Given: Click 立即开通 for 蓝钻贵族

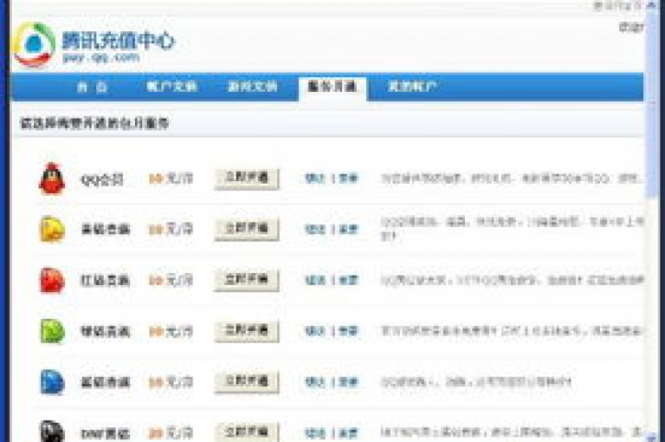Looking at the screenshot, I should click(247, 382).
